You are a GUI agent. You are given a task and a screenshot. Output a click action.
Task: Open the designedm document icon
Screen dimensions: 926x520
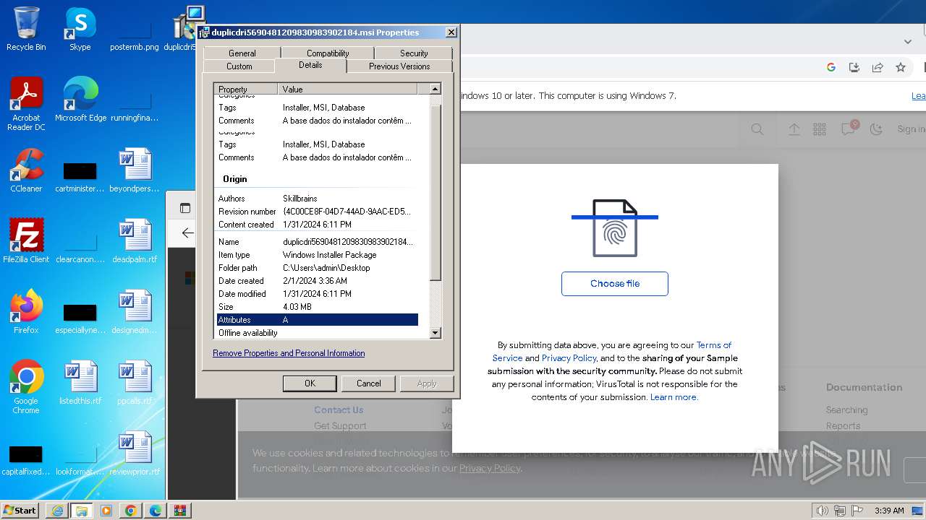135,311
